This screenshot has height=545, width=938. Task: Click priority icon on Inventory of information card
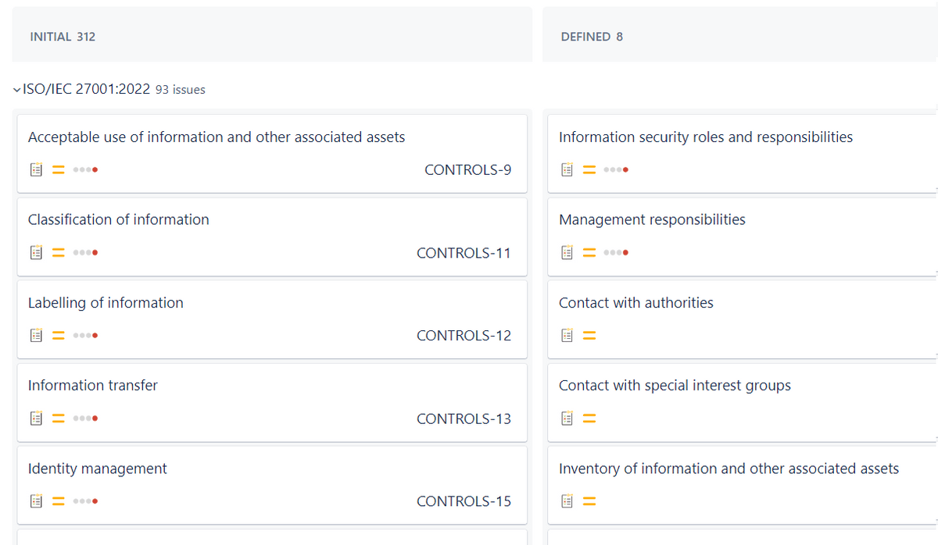(589, 501)
